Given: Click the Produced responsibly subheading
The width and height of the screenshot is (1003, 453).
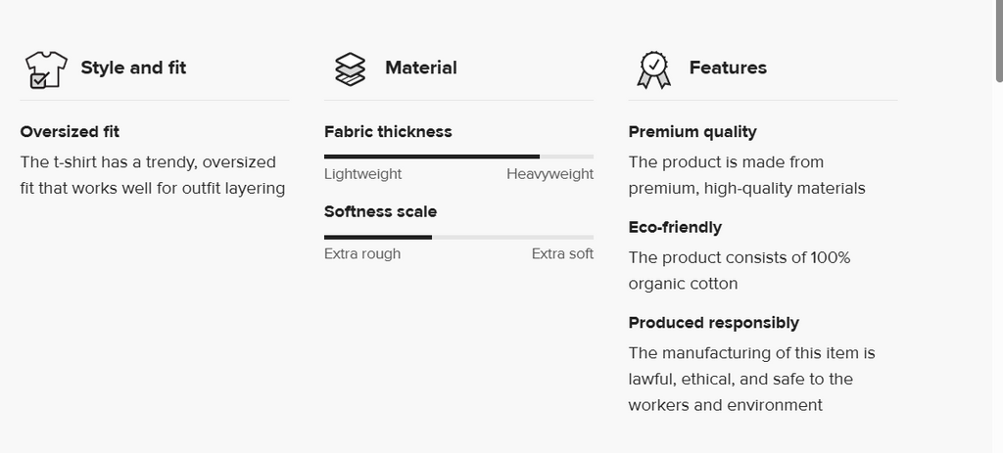Looking at the screenshot, I should pos(713,323).
